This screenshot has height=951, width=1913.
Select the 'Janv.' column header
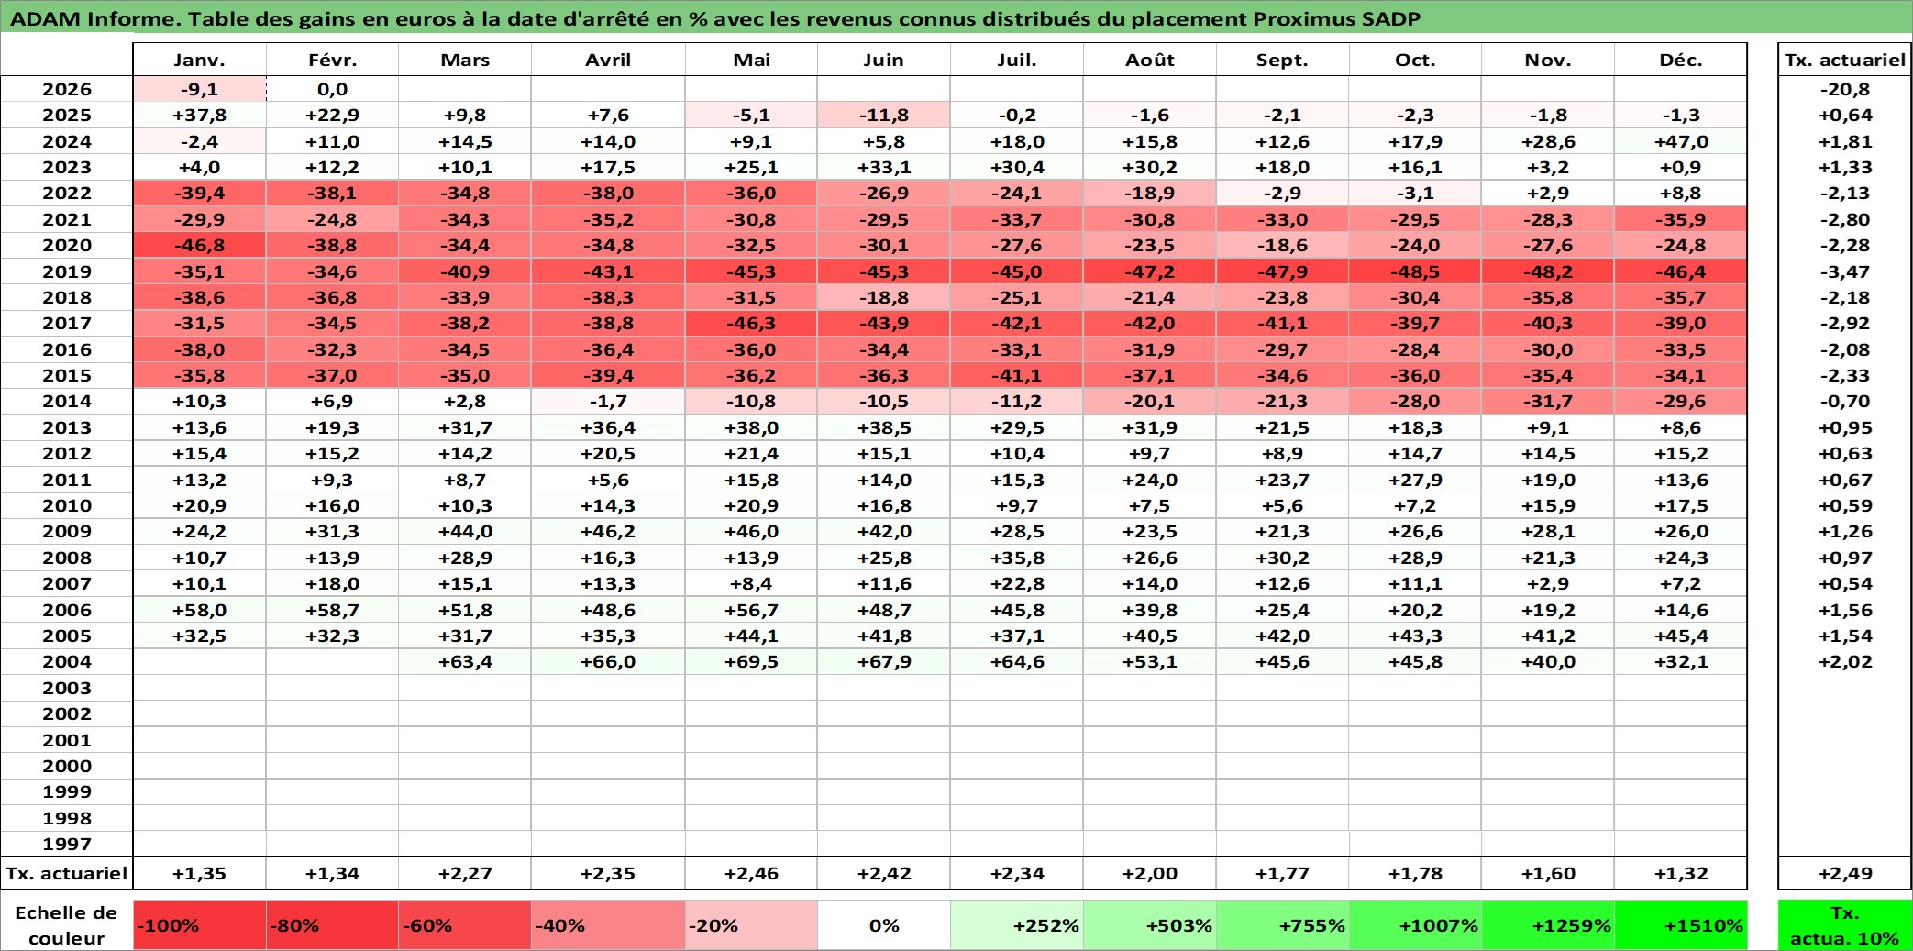pyautogui.click(x=200, y=60)
